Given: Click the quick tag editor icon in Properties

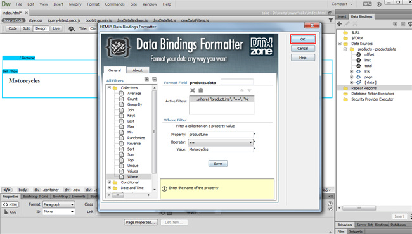Looking at the screenshot, I should (x=330, y=209).
